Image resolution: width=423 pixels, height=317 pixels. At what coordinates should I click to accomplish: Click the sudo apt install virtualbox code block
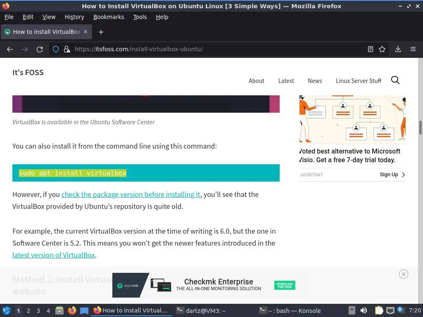click(146, 173)
